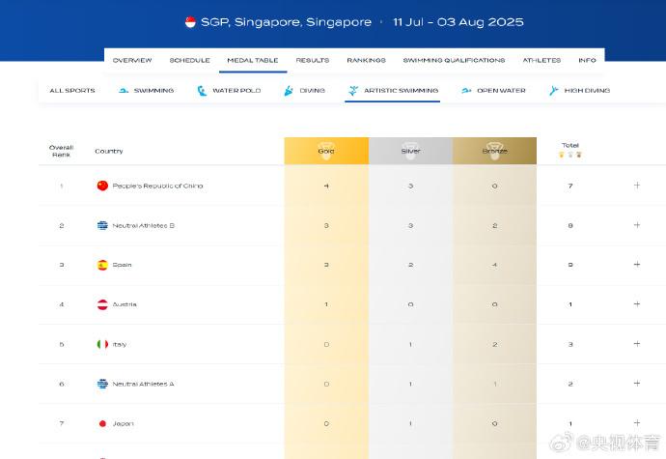Viewport: 666px width, 459px height.
Task: Expand the Austria medal details
Action: [637, 304]
